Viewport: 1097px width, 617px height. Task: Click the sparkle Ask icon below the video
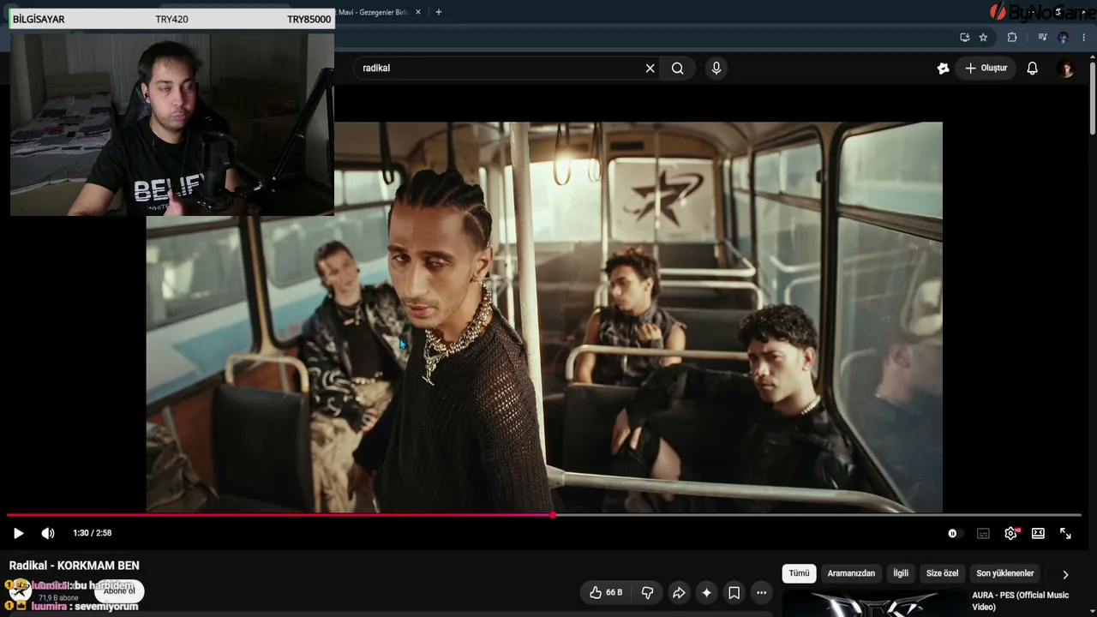(x=706, y=592)
